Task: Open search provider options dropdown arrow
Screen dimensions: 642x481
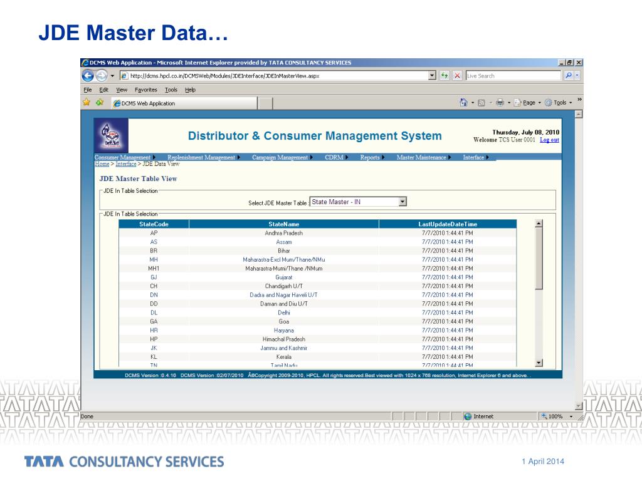Action: [577, 76]
